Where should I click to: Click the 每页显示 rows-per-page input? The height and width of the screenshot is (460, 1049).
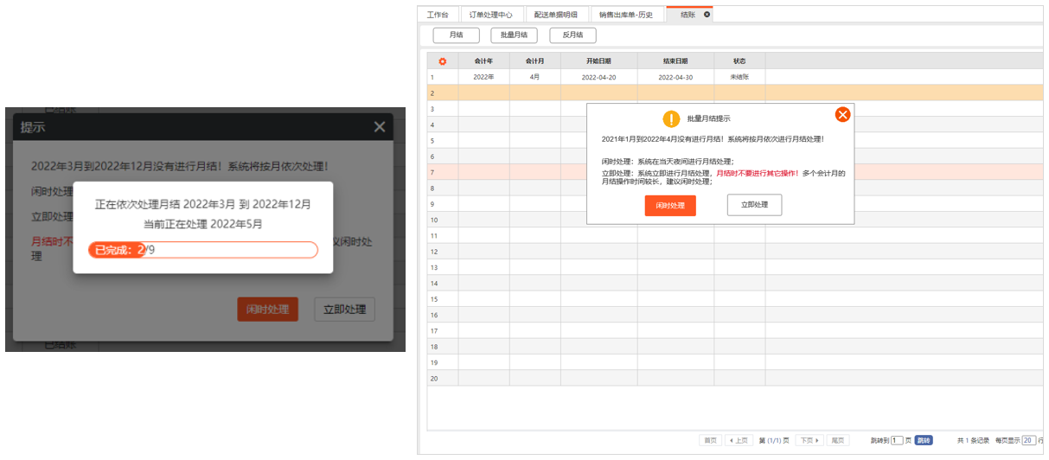point(1028,440)
